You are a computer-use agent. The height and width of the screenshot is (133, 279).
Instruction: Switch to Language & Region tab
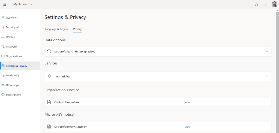coord(56,29)
